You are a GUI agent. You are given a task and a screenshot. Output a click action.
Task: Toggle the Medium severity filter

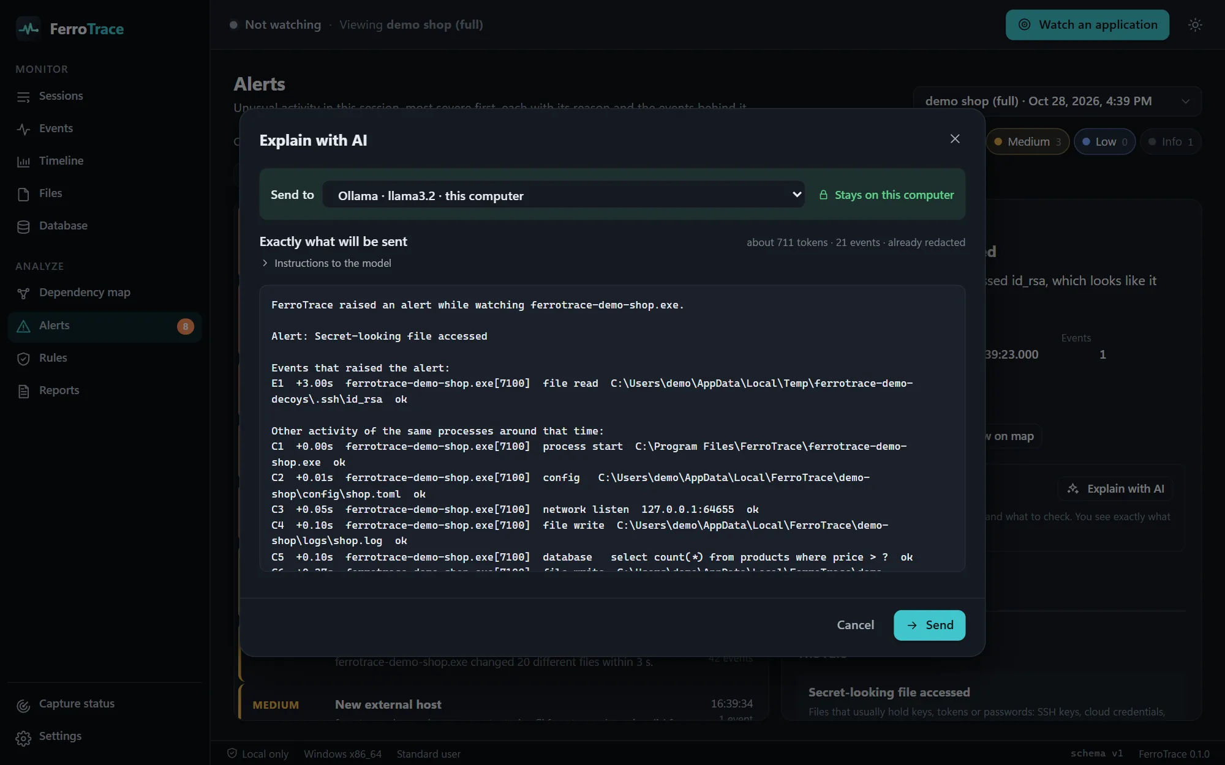1028,141
